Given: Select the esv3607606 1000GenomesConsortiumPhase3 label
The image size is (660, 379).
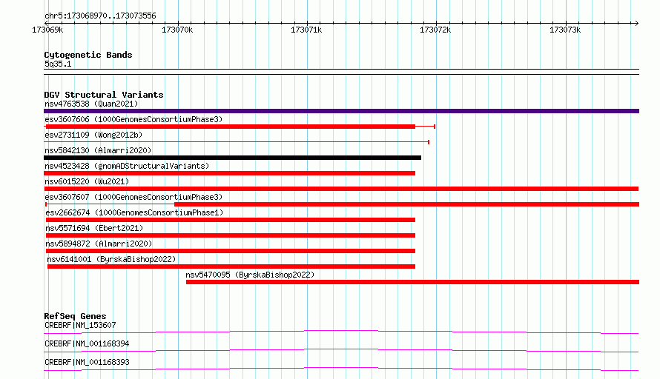Looking at the screenshot, I should point(133,119).
